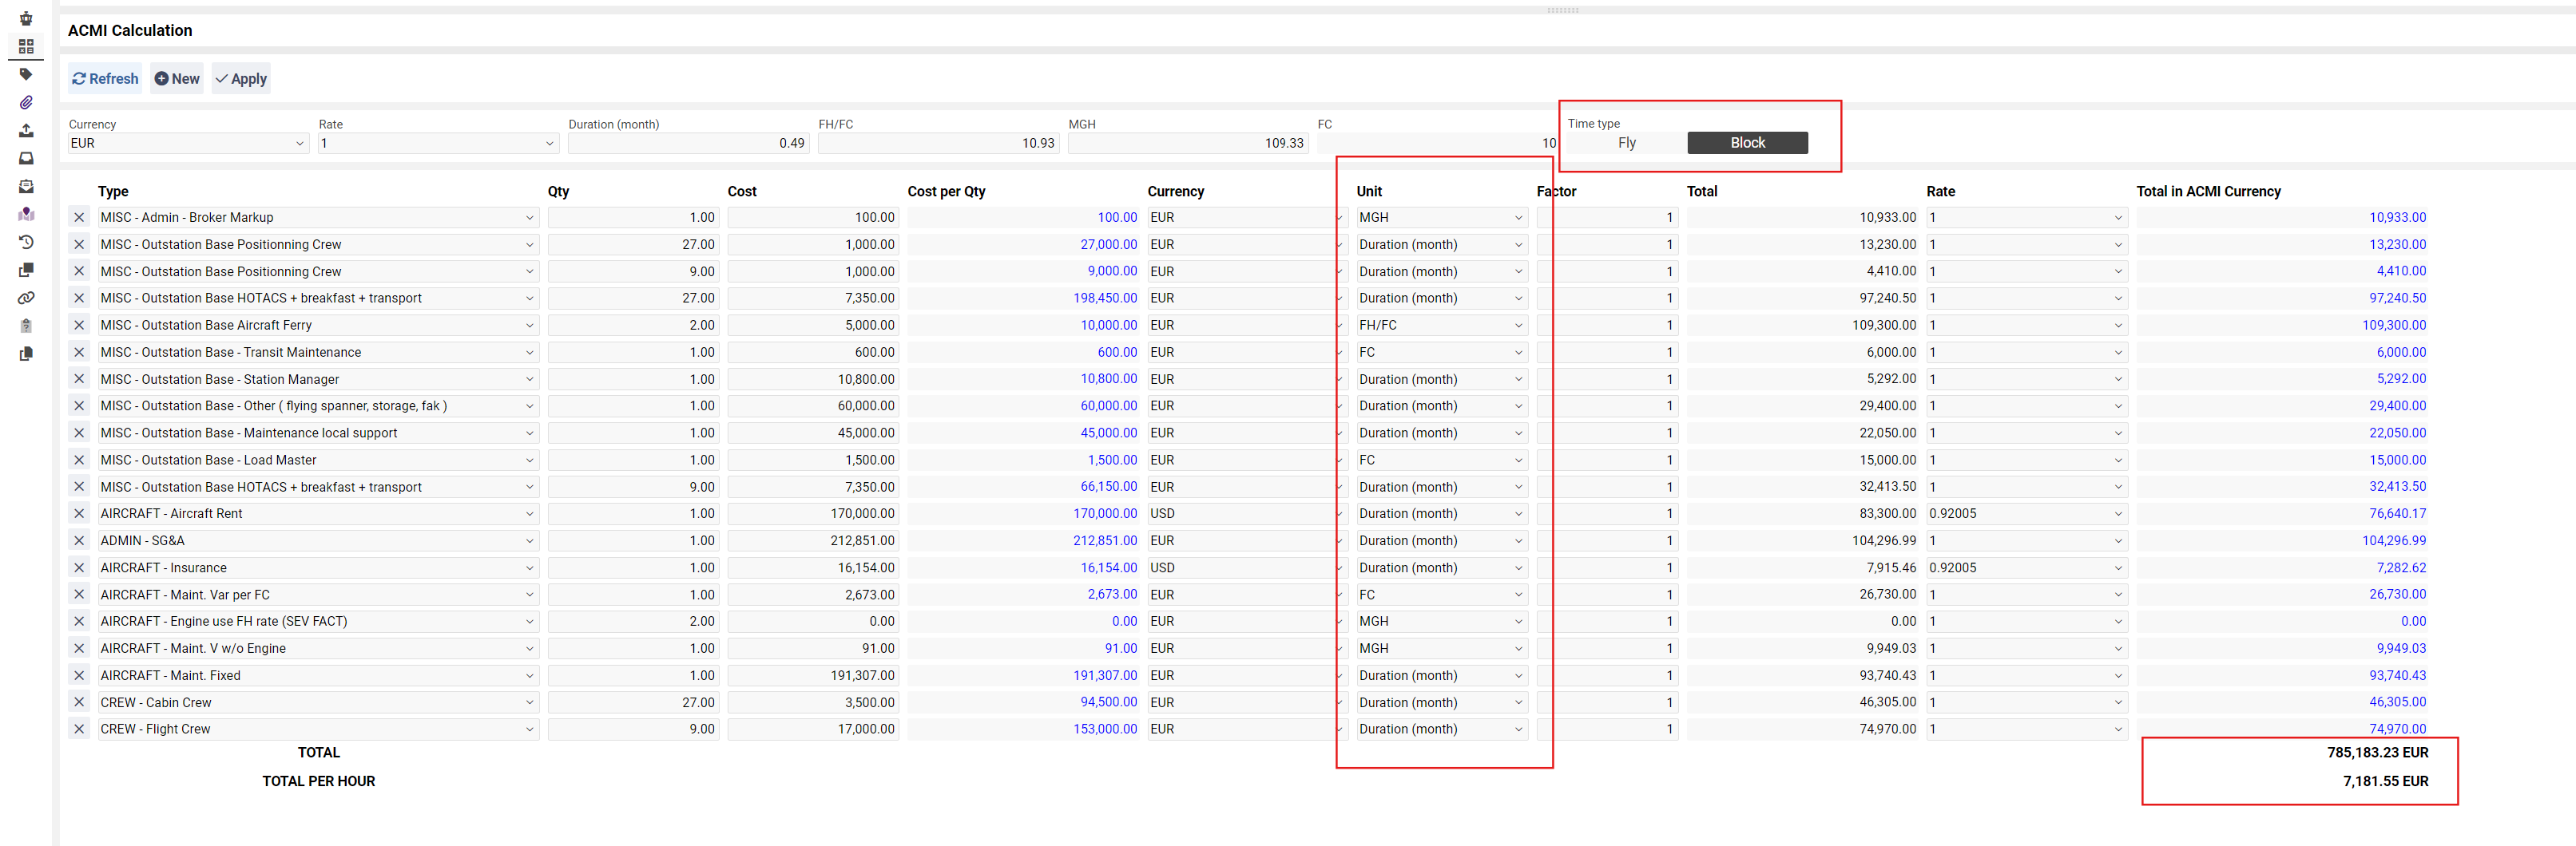Open the map marker icon in sidebar

(26, 214)
